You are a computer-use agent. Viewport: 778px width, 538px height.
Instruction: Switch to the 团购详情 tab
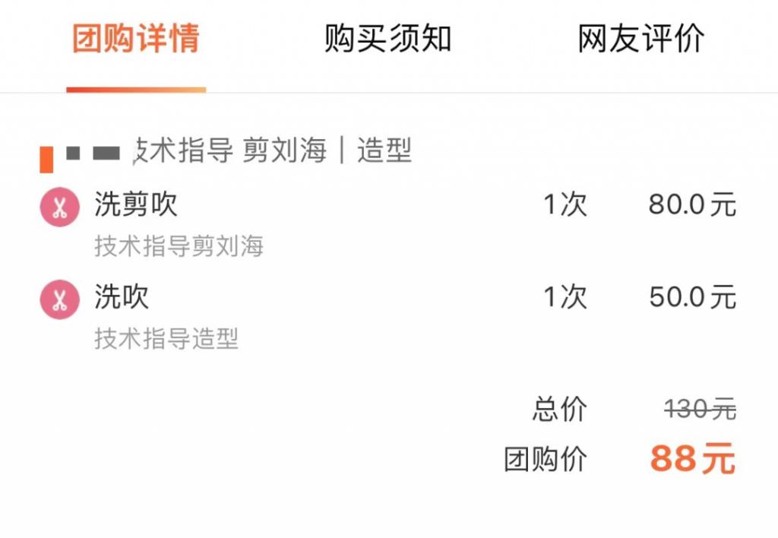pyautogui.click(x=136, y=39)
